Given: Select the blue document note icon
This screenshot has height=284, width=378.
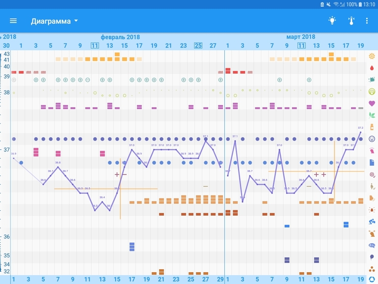Looking at the screenshot, I should tap(372, 162).
